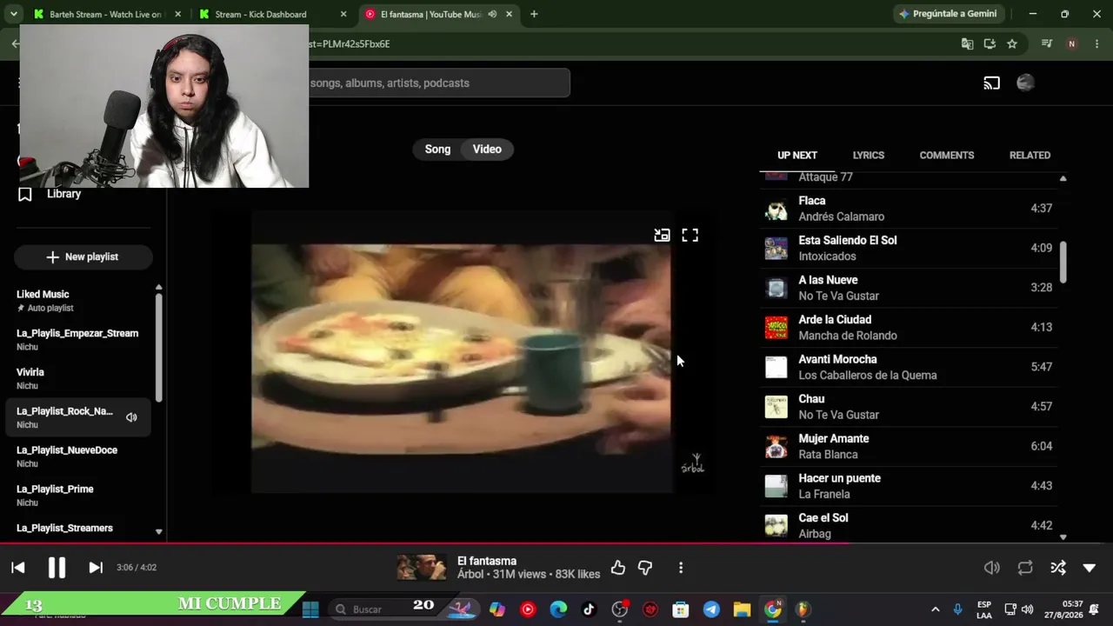Open a new browser tab
The height and width of the screenshot is (626, 1113).
pos(534,14)
